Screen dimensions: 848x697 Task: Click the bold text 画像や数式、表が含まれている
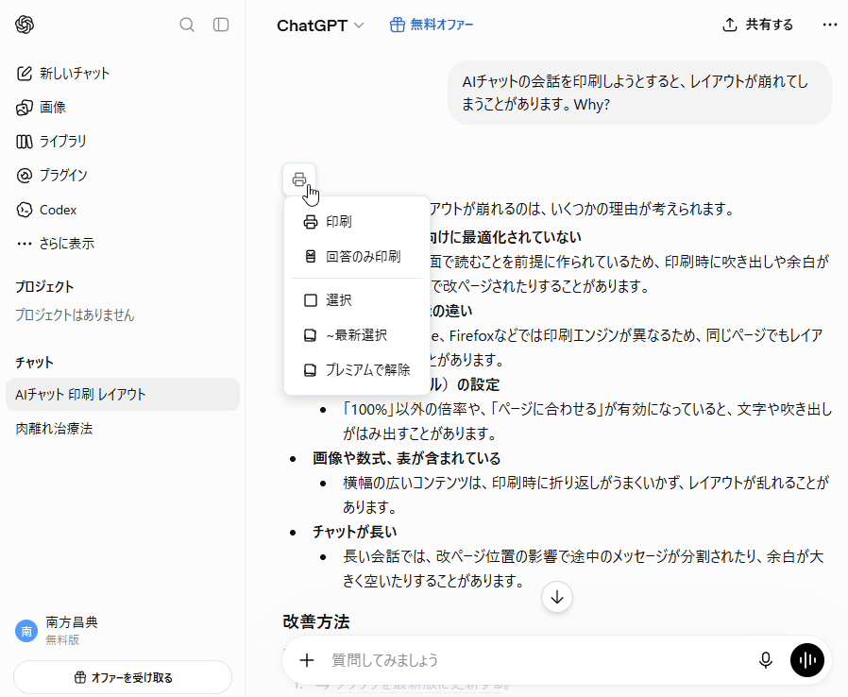(407, 459)
